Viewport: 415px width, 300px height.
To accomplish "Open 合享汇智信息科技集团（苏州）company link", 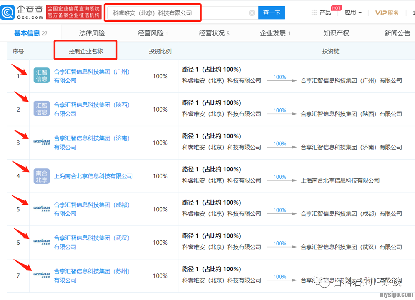I will [x=92, y=271].
